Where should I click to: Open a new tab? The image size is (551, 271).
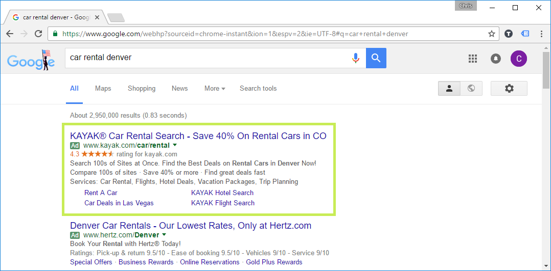116,18
